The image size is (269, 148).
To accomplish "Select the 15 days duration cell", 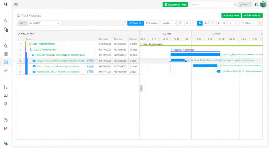I will 134,66.
